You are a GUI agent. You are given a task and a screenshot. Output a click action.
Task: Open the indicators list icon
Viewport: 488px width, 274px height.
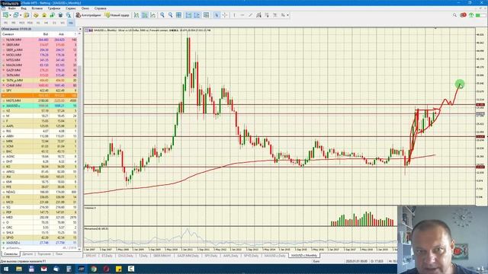tap(206, 15)
